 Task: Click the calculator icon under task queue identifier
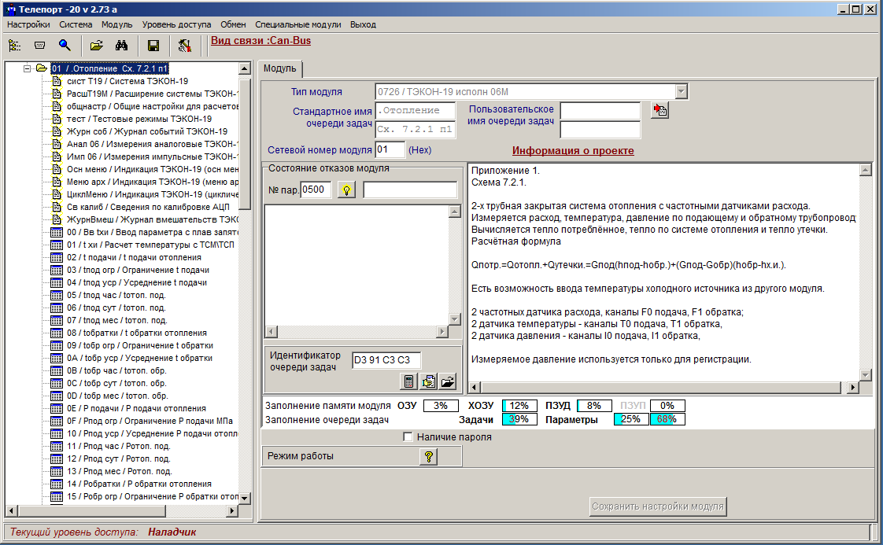click(x=408, y=381)
